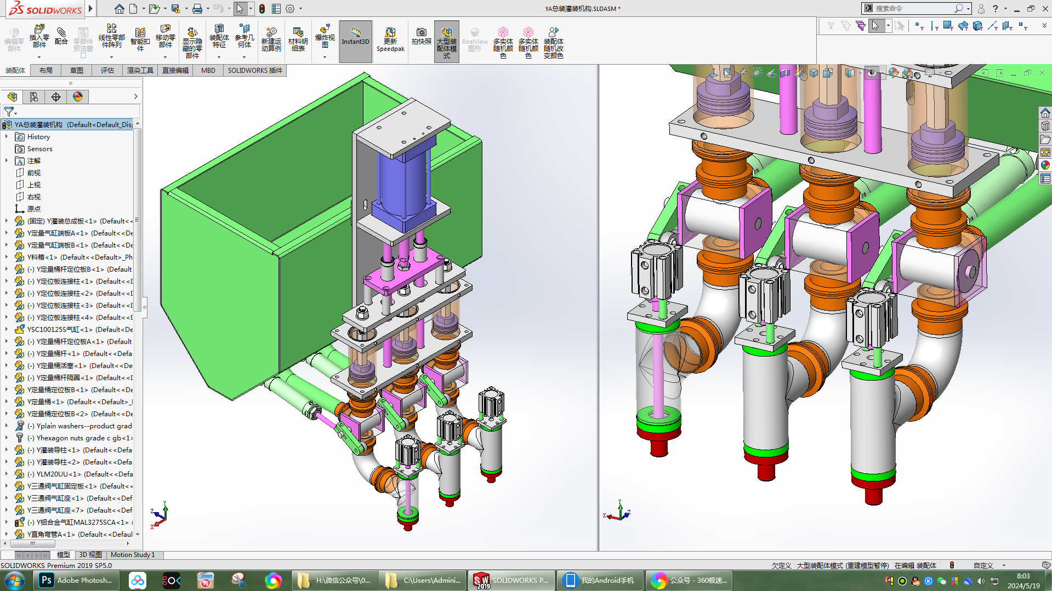Toggle the filter surface bodies selection filter
This screenshot has width=1052, height=591.
click(963, 26)
